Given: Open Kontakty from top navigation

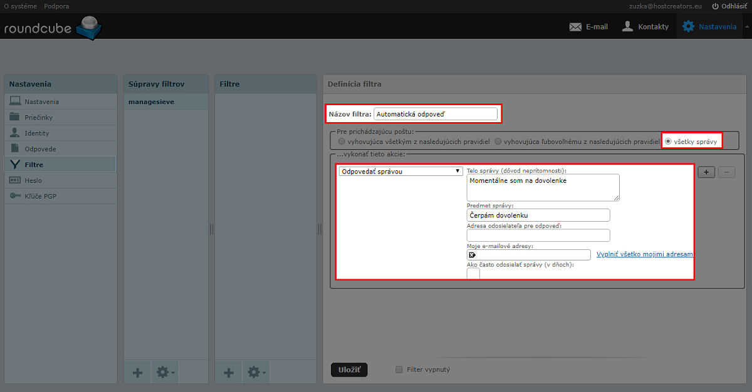Looking at the screenshot, I should [x=645, y=27].
